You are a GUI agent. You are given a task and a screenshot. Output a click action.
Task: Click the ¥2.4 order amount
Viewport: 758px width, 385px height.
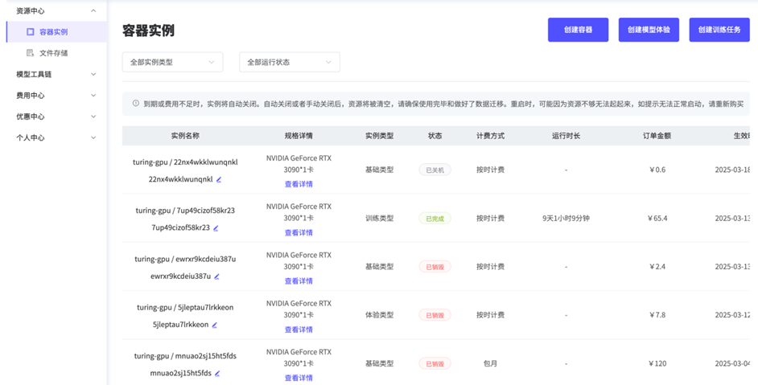point(657,267)
